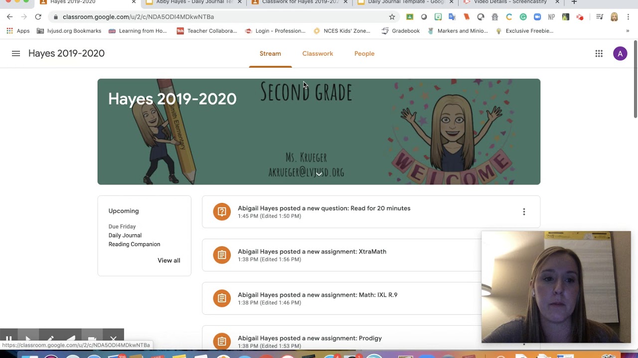Screen dimensions: 638x358
Task: Open Chrome's three-dot menu
Action: (x=628, y=17)
